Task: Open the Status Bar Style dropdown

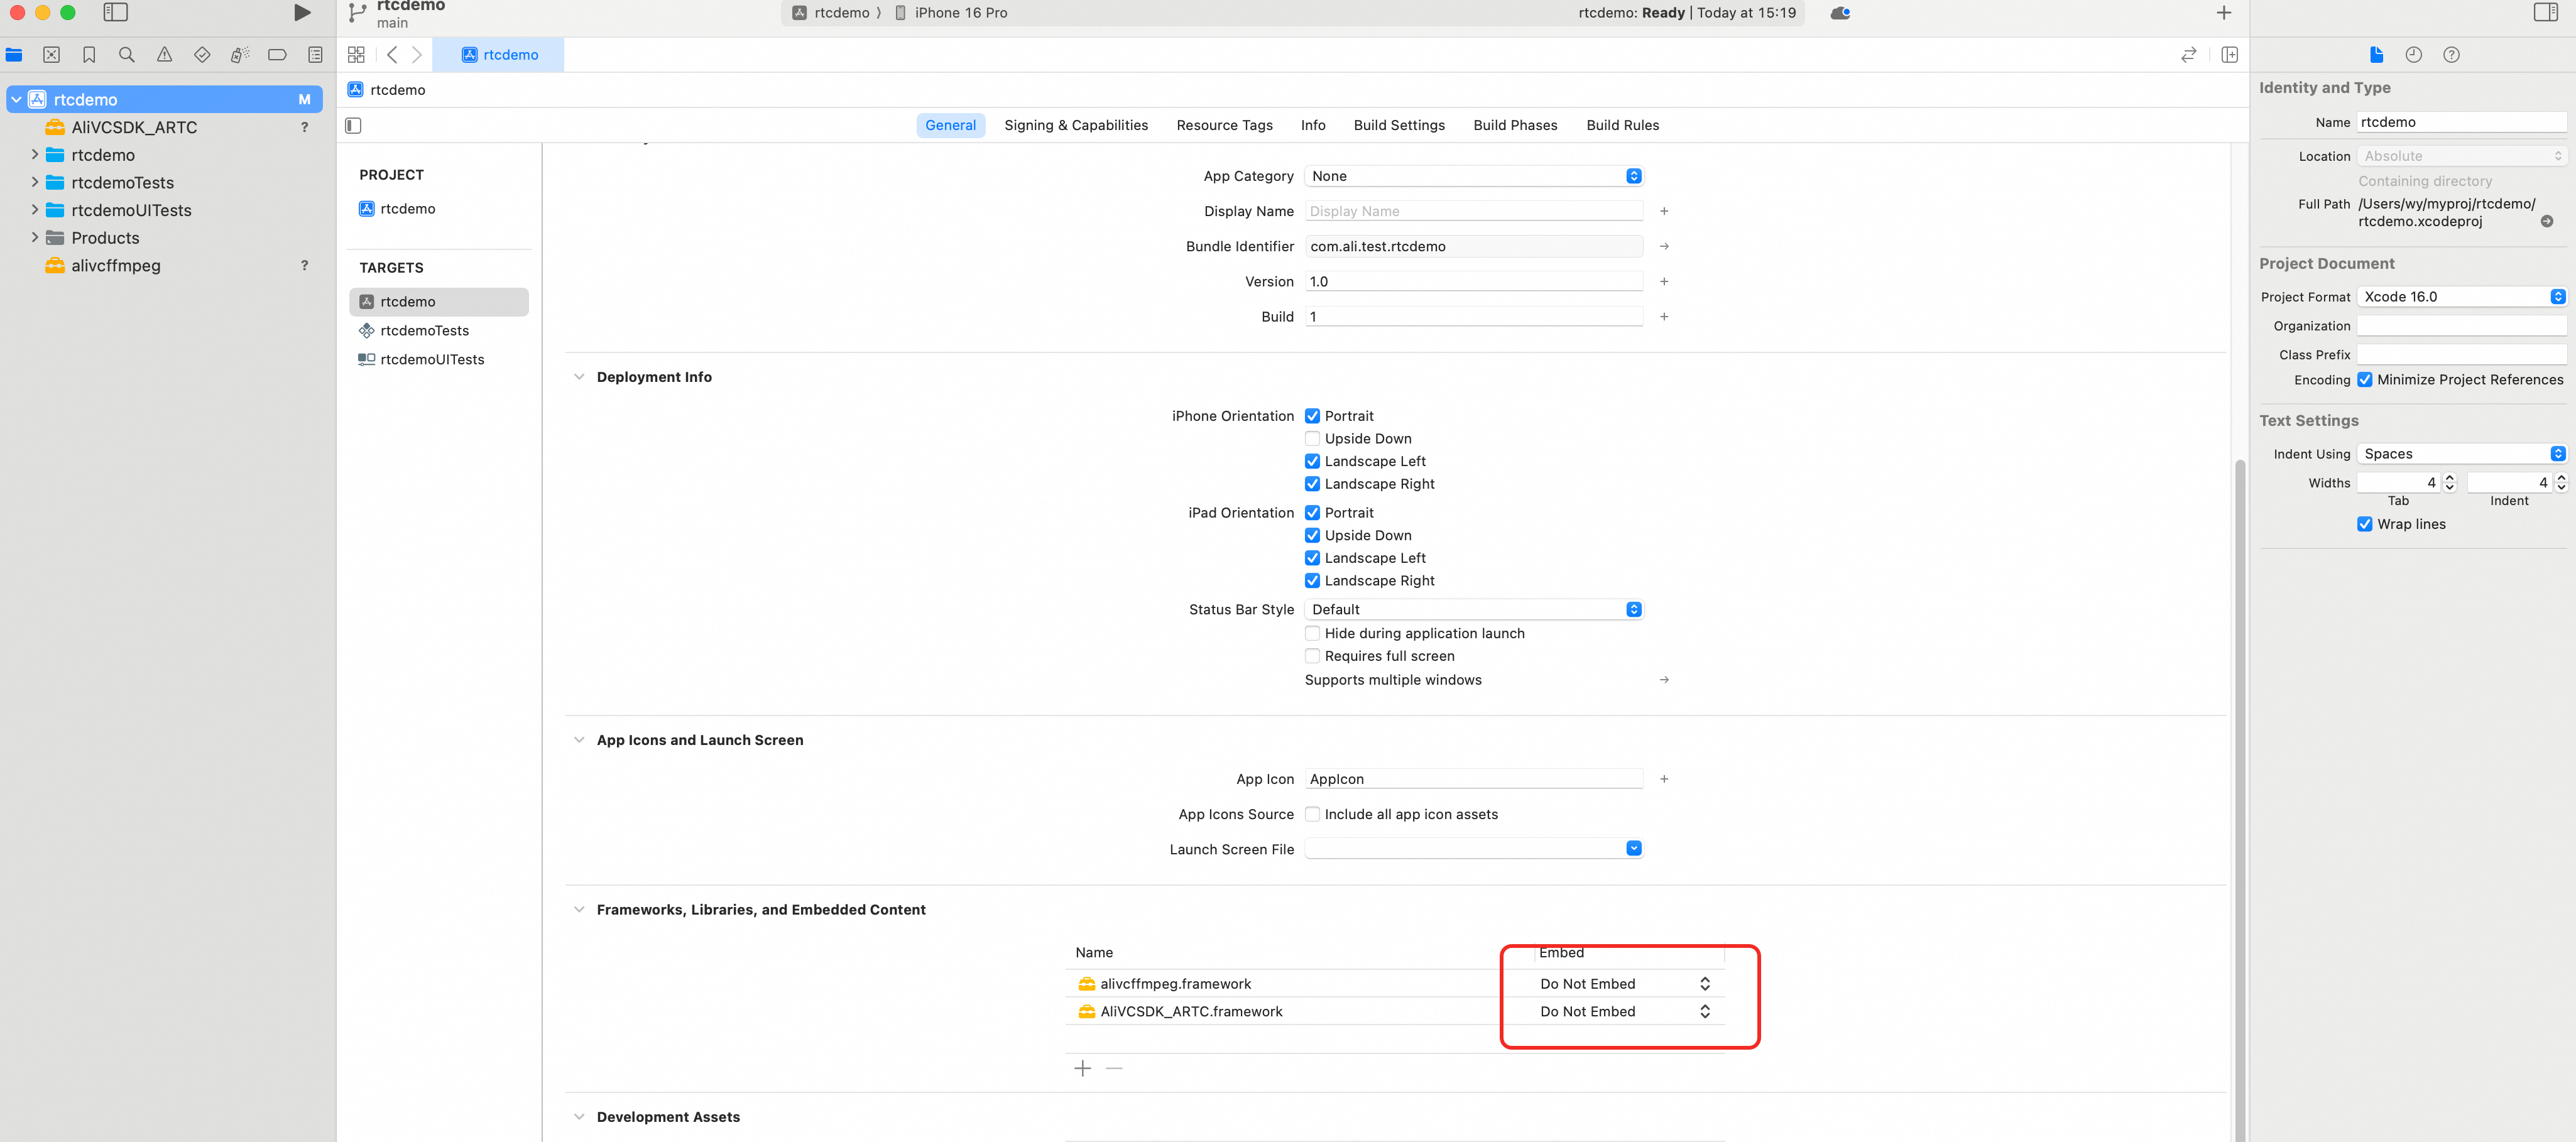Action: [1473, 610]
